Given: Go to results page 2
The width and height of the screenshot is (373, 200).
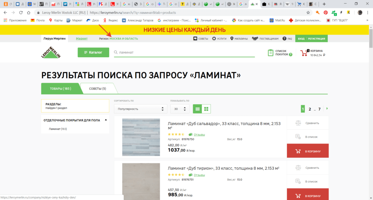Looking at the screenshot, I should pyautogui.click(x=310, y=109).
